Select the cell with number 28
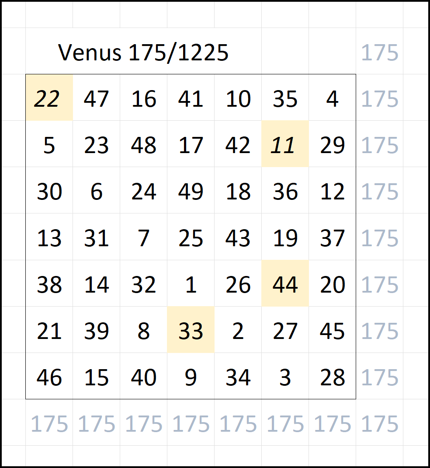The height and width of the screenshot is (468, 430). pyautogui.click(x=332, y=377)
